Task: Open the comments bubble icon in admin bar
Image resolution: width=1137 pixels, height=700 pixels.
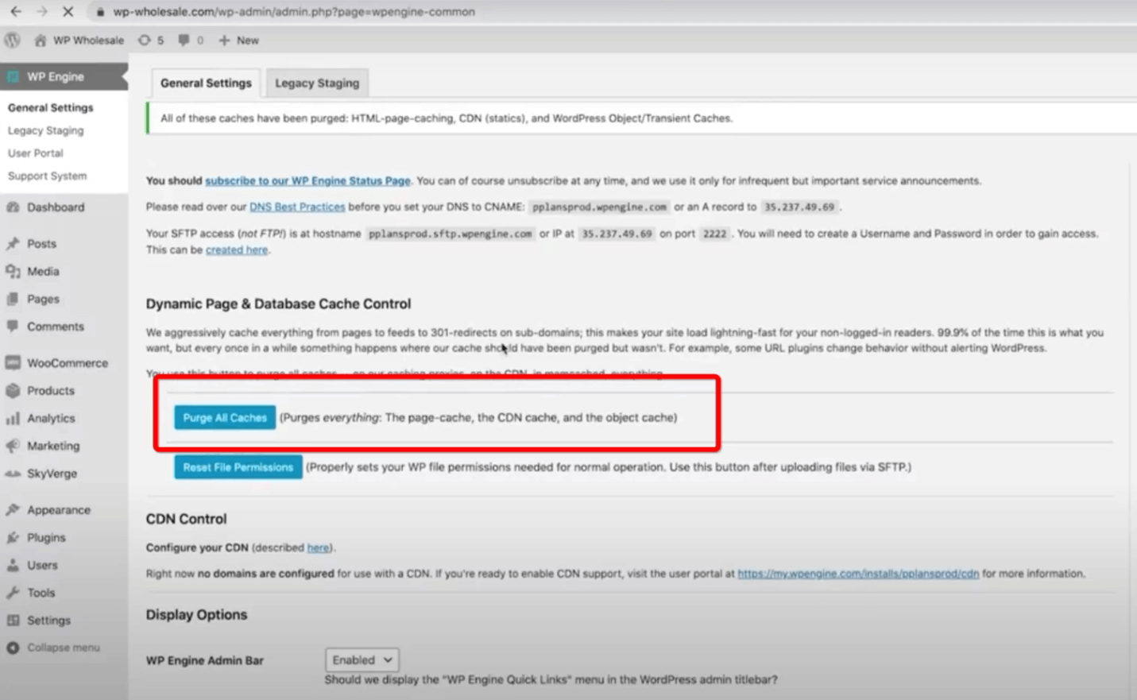Action: click(184, 40)
